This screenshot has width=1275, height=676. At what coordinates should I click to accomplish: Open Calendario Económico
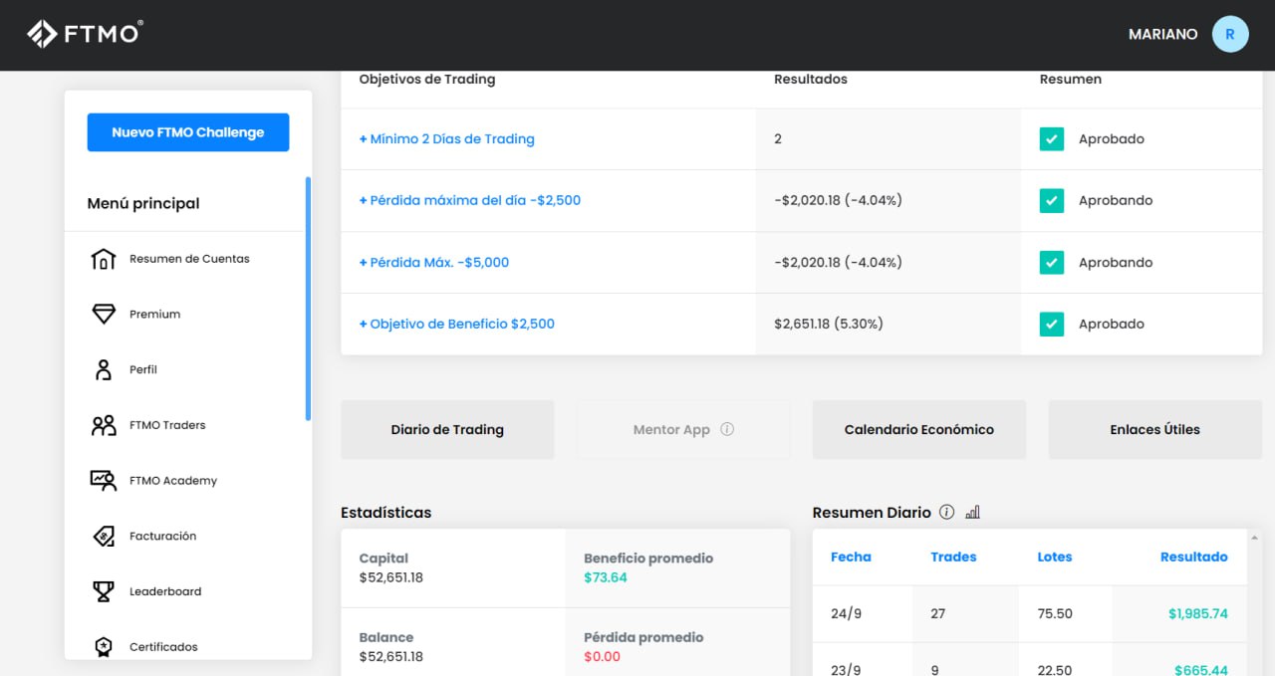(919, 430)
